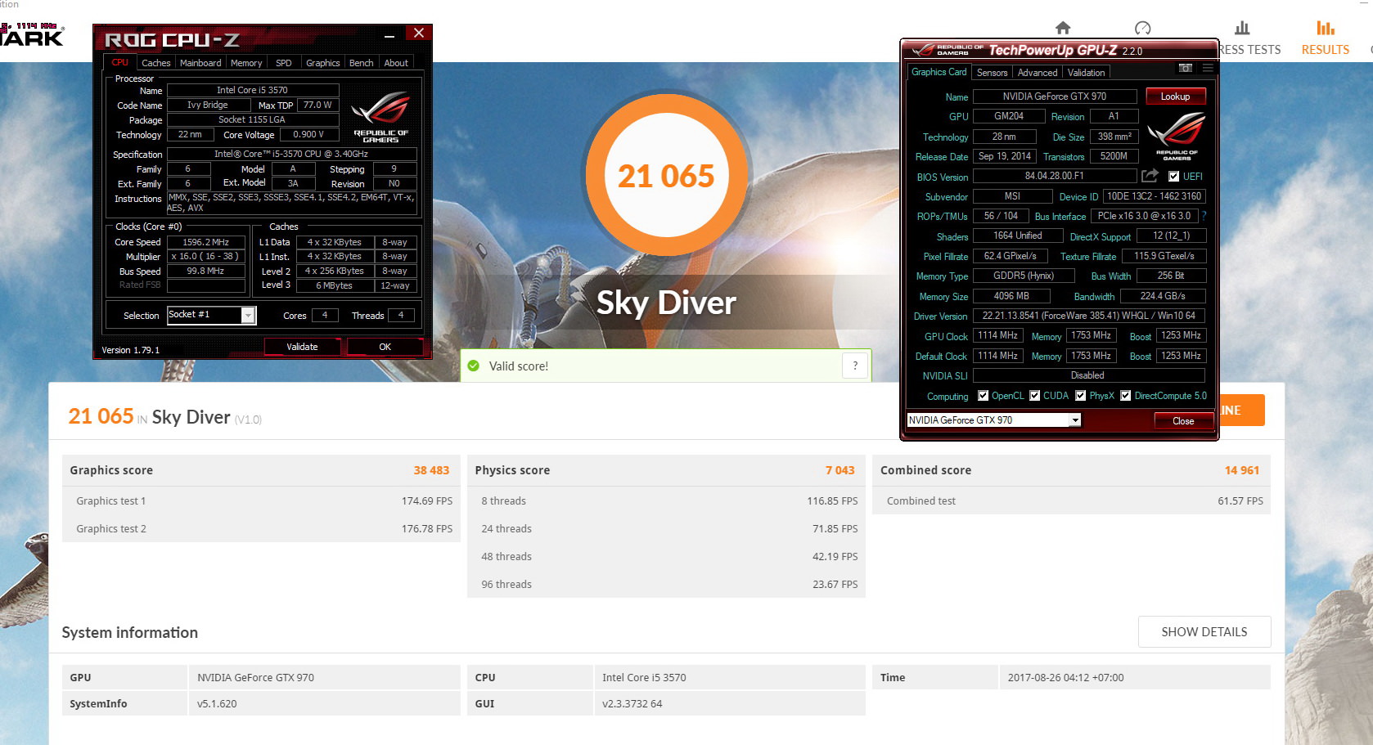Viewport: 1373px width, 745px height.
Task: Click the Lookup button in GPU-Z
Action: click(x=1175, y=96)
